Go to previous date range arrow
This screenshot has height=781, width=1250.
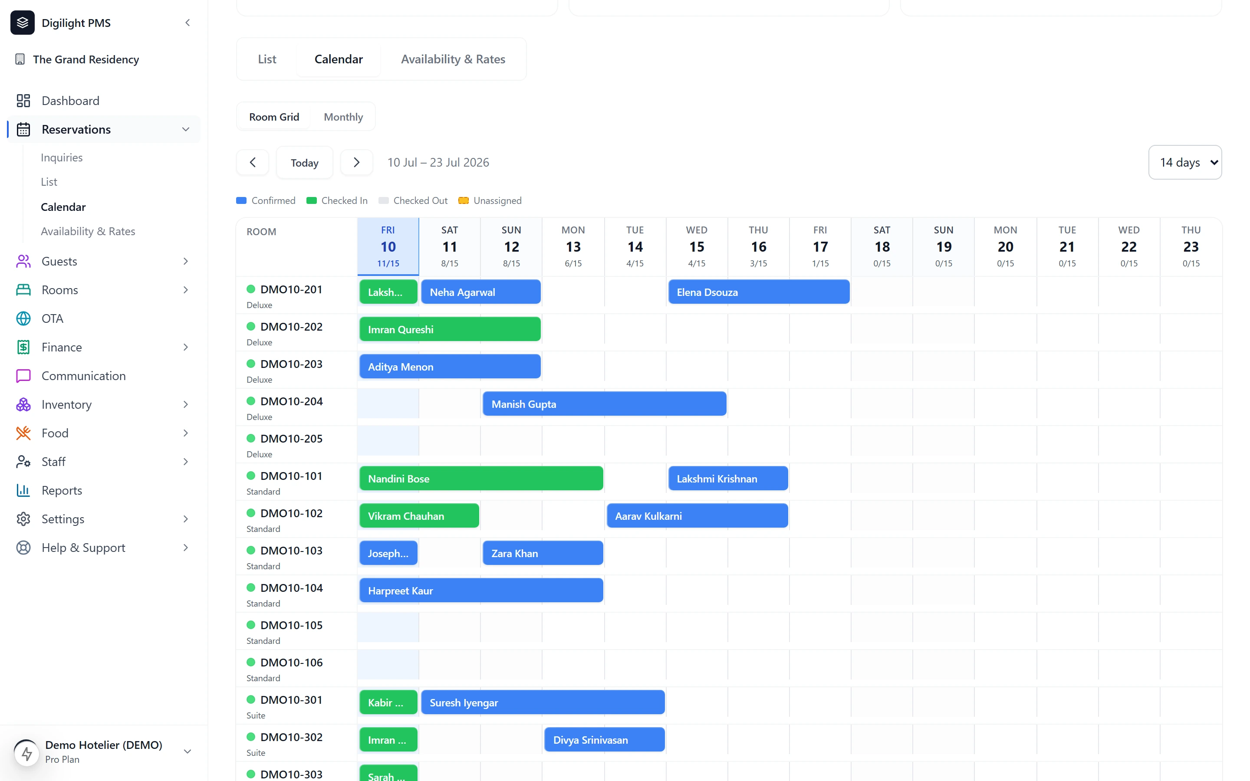[253, 163]
